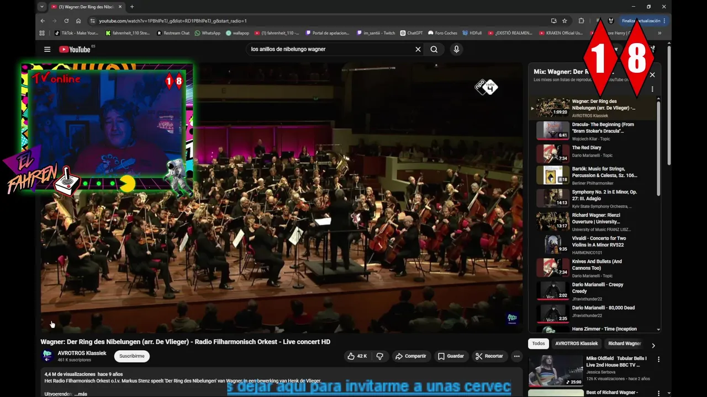Open the Restream Chat bookmark
The width and height of the screenshot is (707, 397).
click(x=173, y=33)
